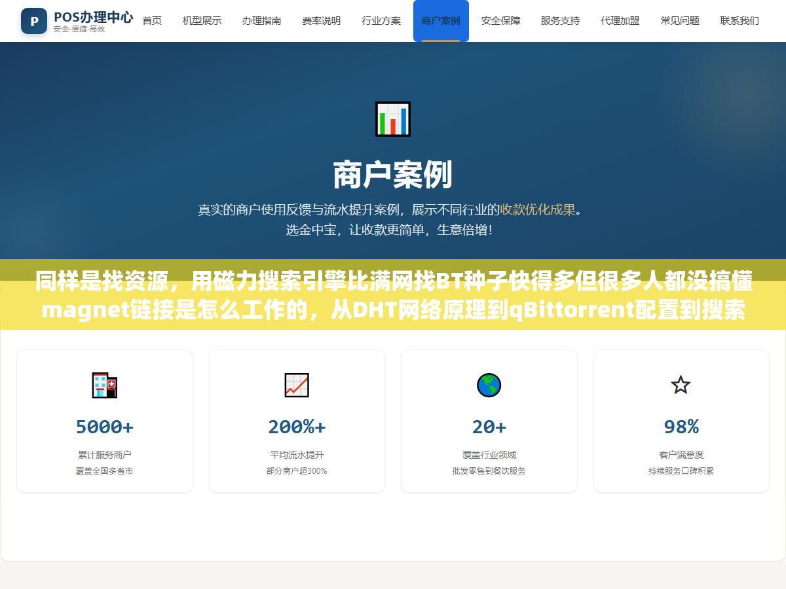Click the 部分商户超300% caption
Viewport: 786px width, 589px height.
(x=297, y=471)
